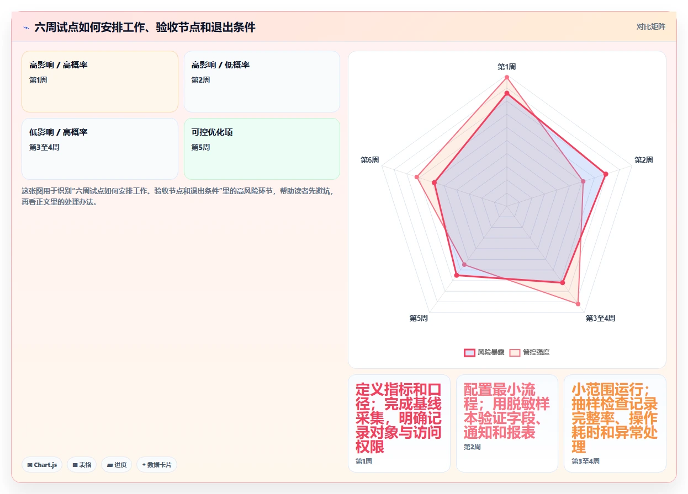Screen dimensions: 688x494
Task: Click the radar chart 第5周 axis label
Action: (419, 318)
